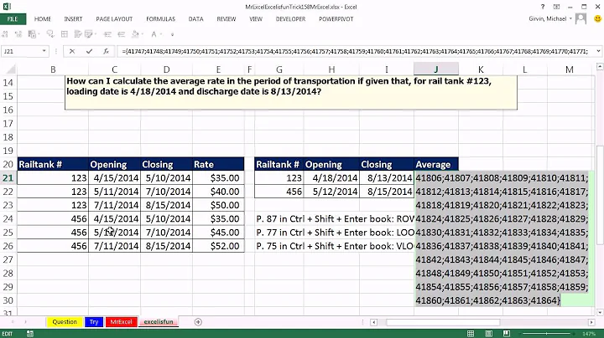Click horizontal scrollbar right arrow
The height and width of the screenshot is (338, 604).
tap(591, 322)
